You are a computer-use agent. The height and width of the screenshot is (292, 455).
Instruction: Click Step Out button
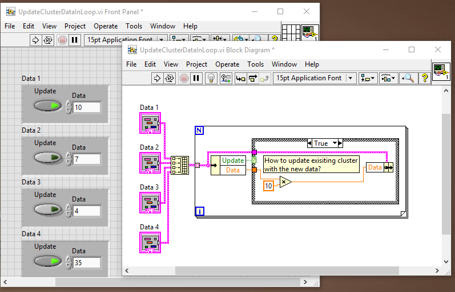[x=265, y=78]
